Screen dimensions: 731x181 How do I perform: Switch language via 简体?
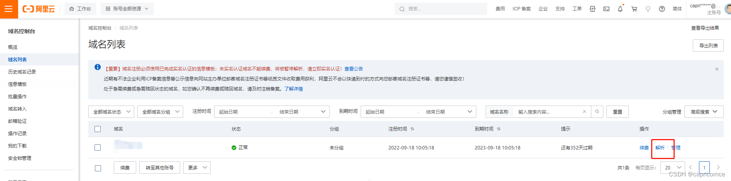[677, 9]
